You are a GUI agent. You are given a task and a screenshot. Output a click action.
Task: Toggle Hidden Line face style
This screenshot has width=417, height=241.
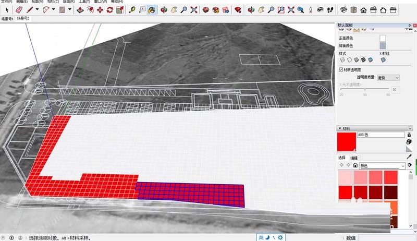(349, 60)
